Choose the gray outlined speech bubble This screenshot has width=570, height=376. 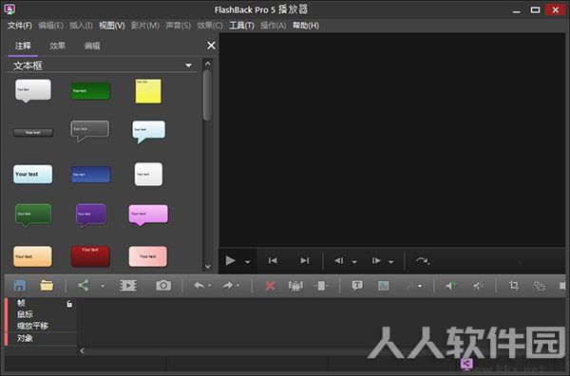(x=90, y=131)
